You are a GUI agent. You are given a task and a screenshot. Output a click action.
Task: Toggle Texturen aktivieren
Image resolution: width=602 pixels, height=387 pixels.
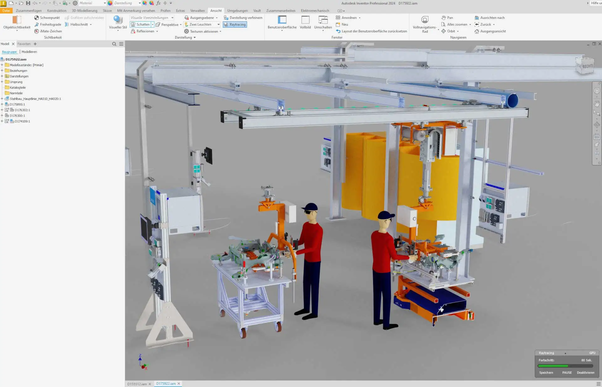(202, 31)
